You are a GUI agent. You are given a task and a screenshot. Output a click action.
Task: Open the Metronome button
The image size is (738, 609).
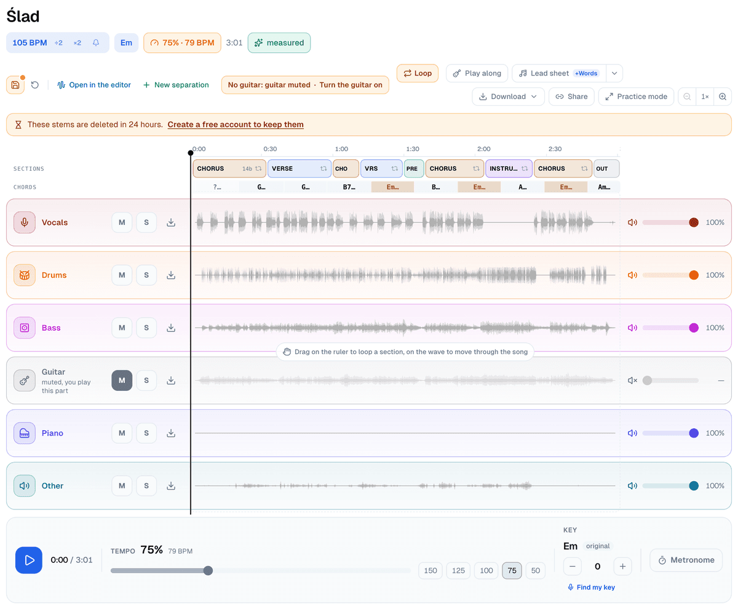tap(686, 560)
